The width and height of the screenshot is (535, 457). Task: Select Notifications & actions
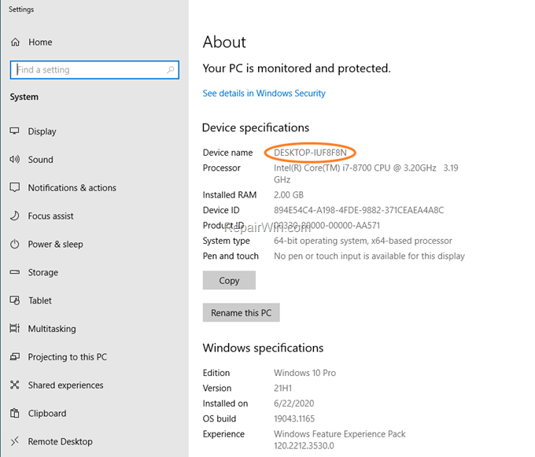[x=72, y=187]
